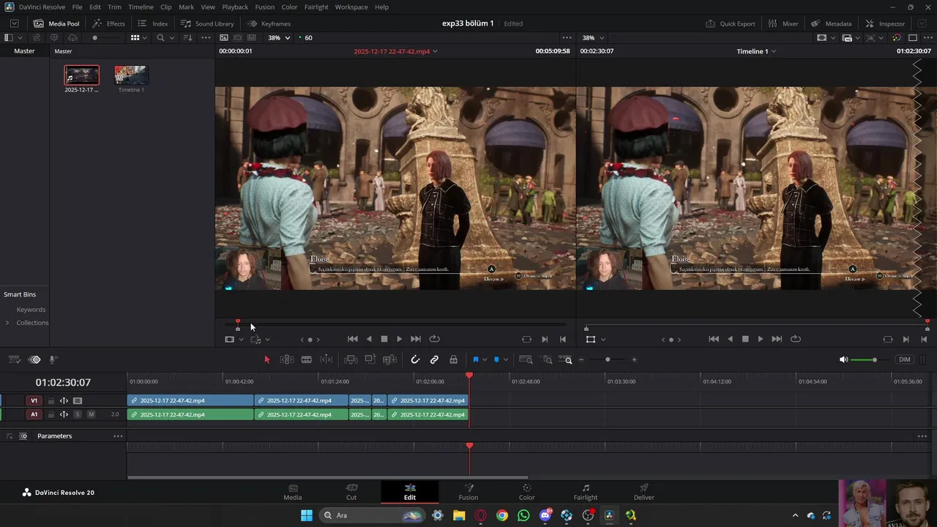
Task: Solo the A1 audio track
Action: tap(78, 414)
